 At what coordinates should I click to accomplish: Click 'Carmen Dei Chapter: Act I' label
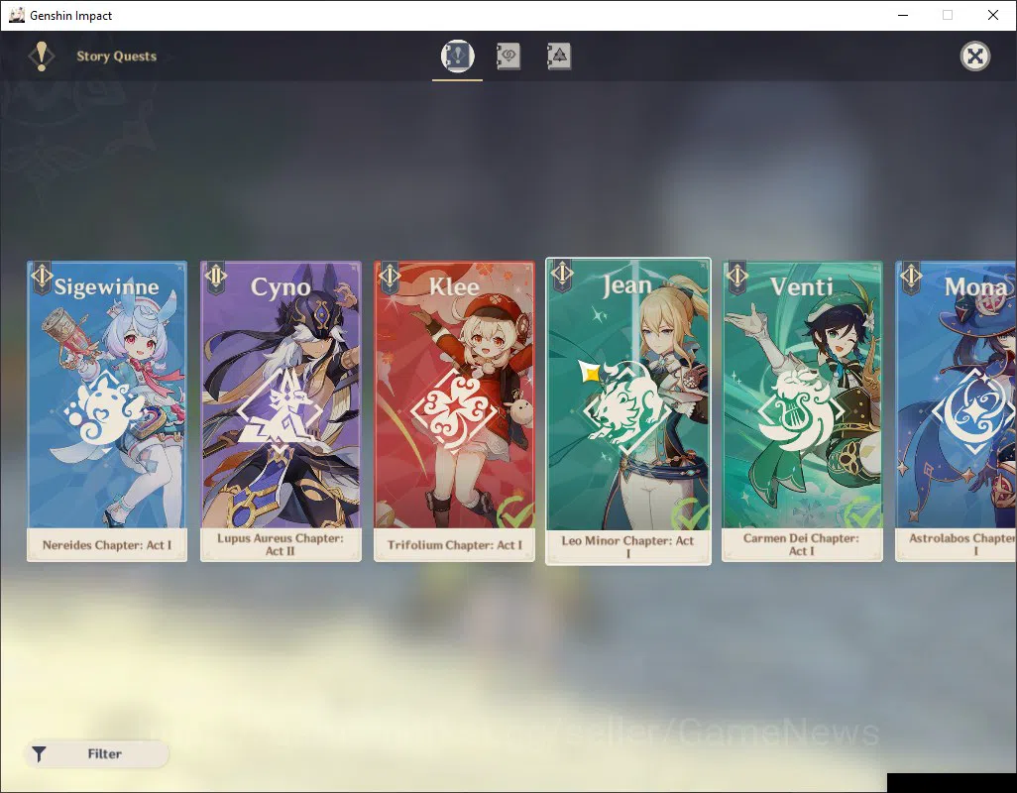click(x=802, y=544)
